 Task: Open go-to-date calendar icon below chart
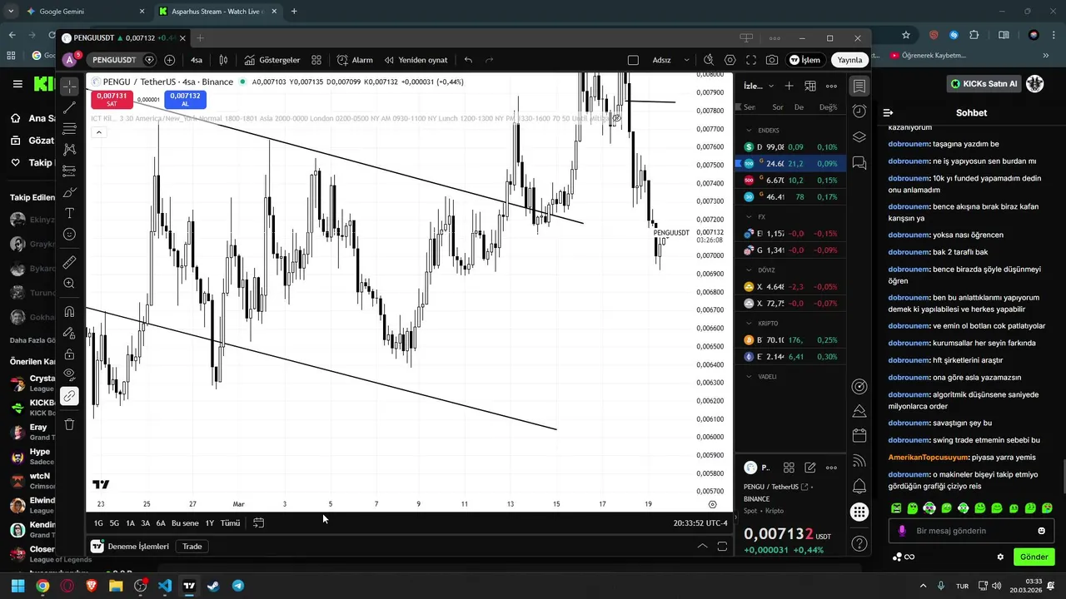258,523
